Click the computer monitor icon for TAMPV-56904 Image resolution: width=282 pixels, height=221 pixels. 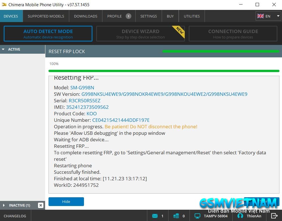coord(197,216)
